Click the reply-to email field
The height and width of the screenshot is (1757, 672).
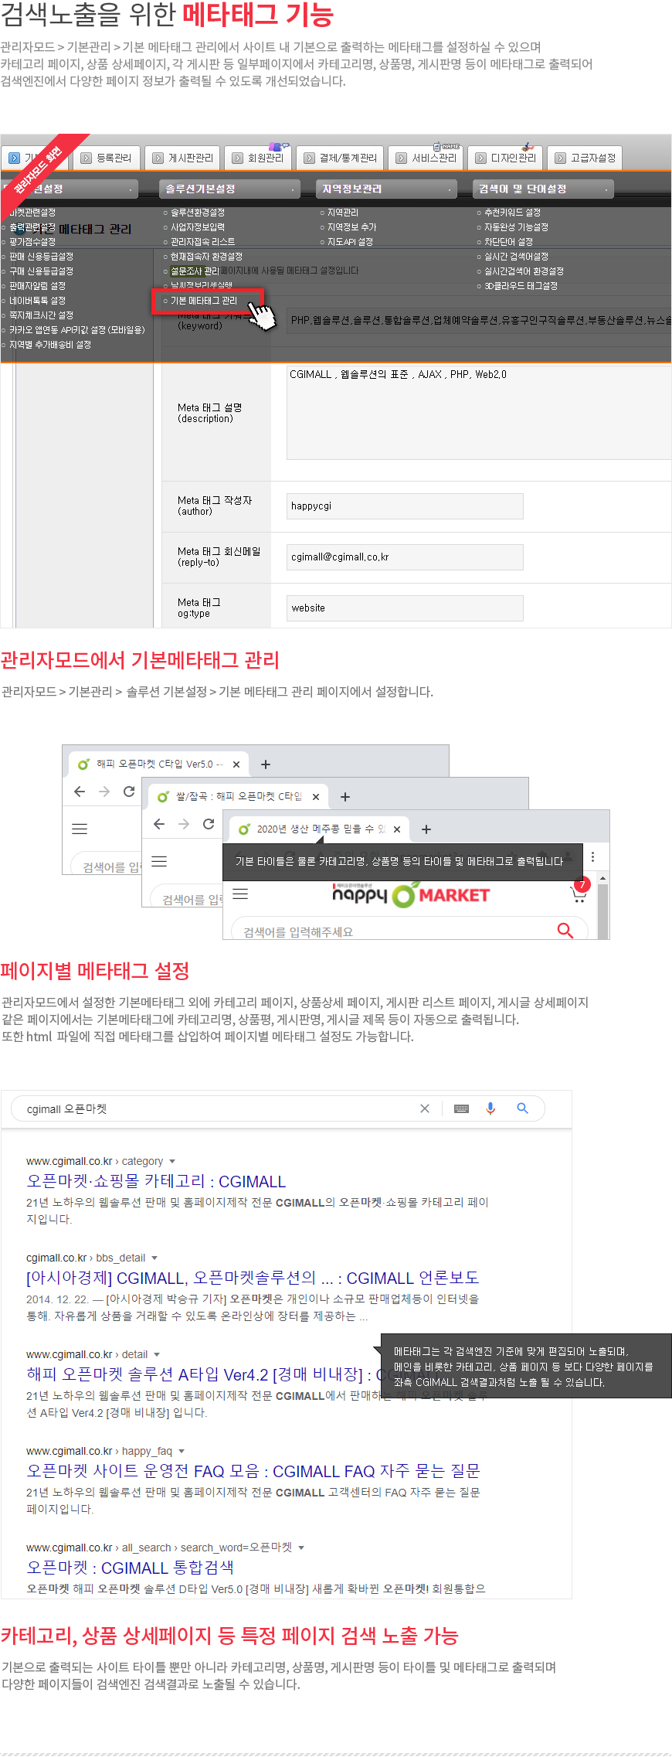click(x=405, y=557)
